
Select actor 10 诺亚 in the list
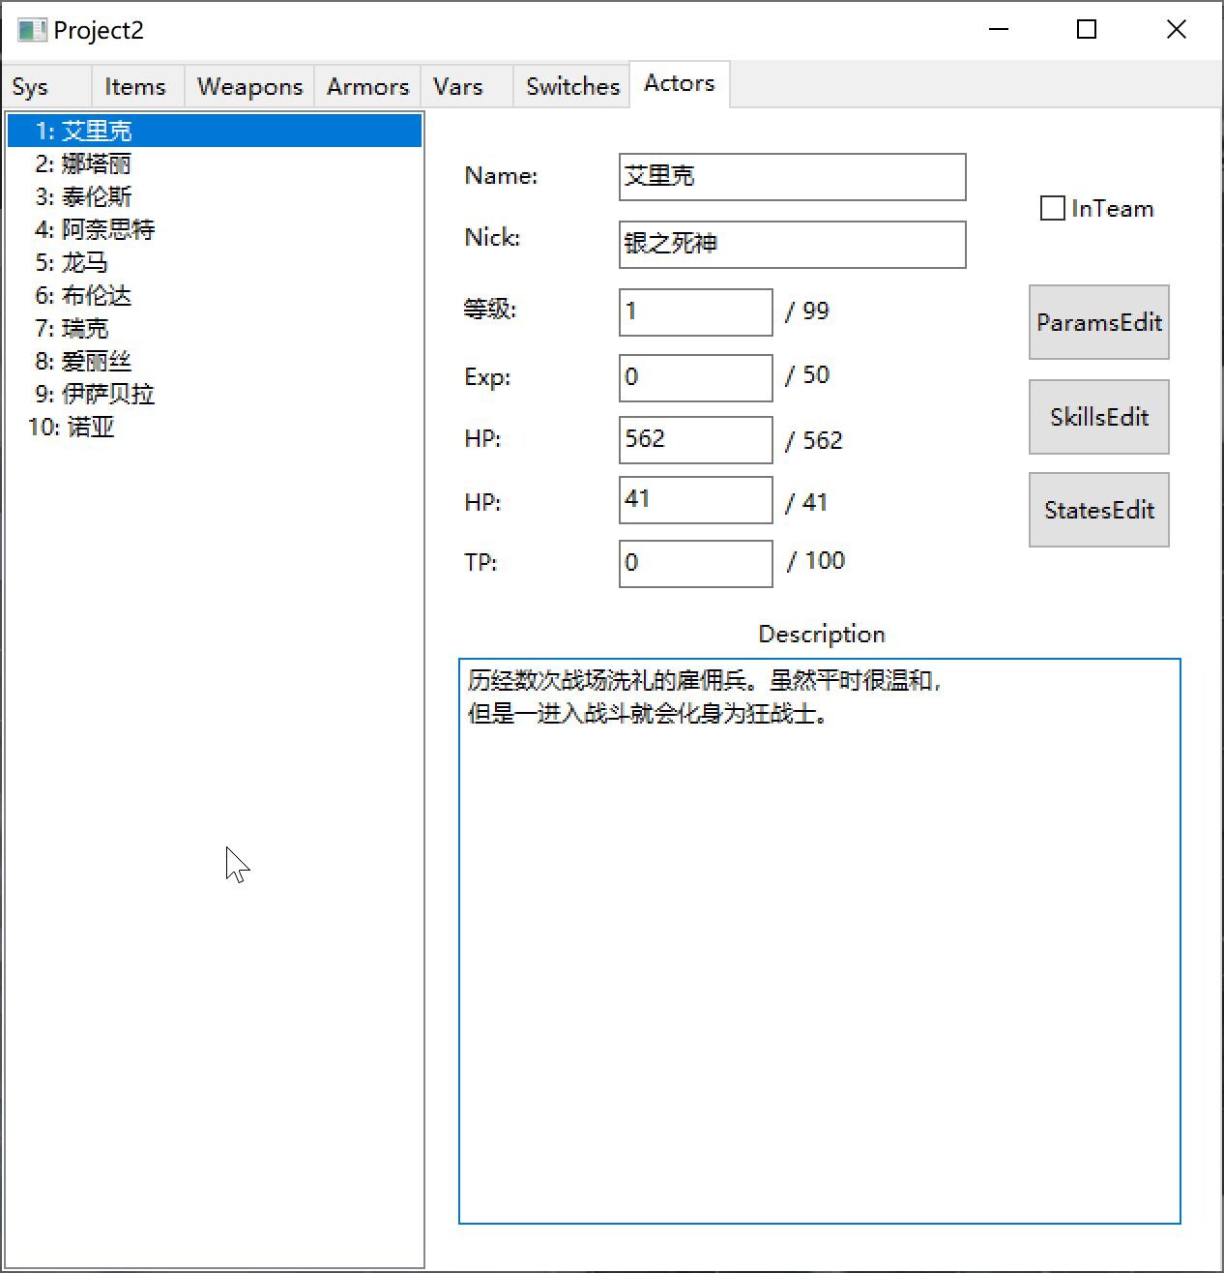(x=72, y=427)
